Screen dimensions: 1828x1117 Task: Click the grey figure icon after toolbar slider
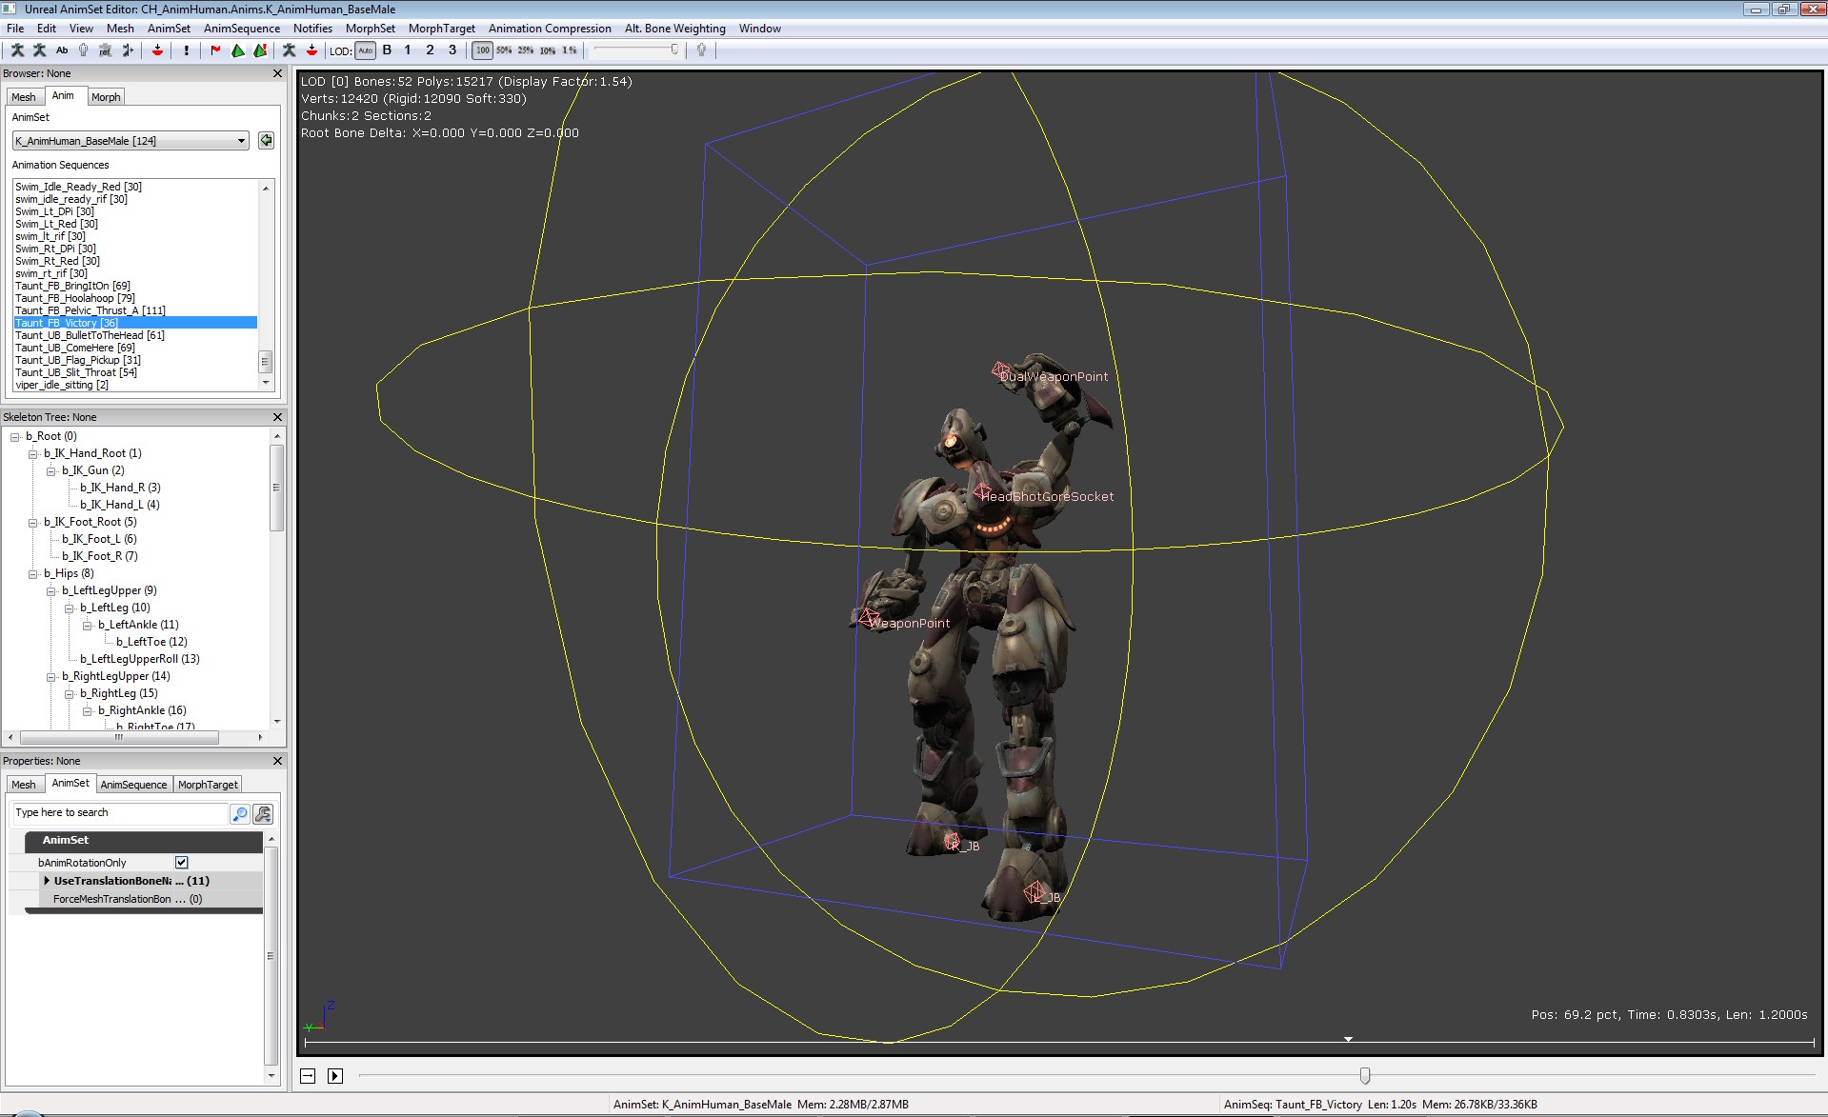(702, 50)
